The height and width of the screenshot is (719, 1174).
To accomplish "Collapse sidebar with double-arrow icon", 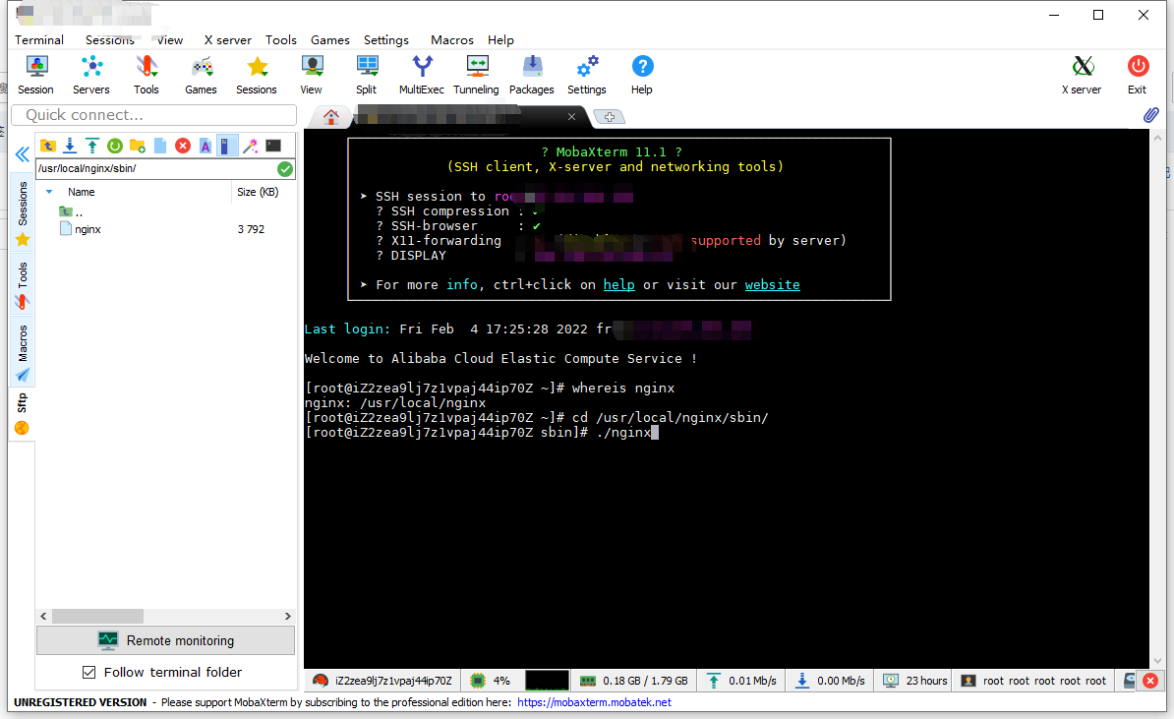I will [x=23, y=155].
